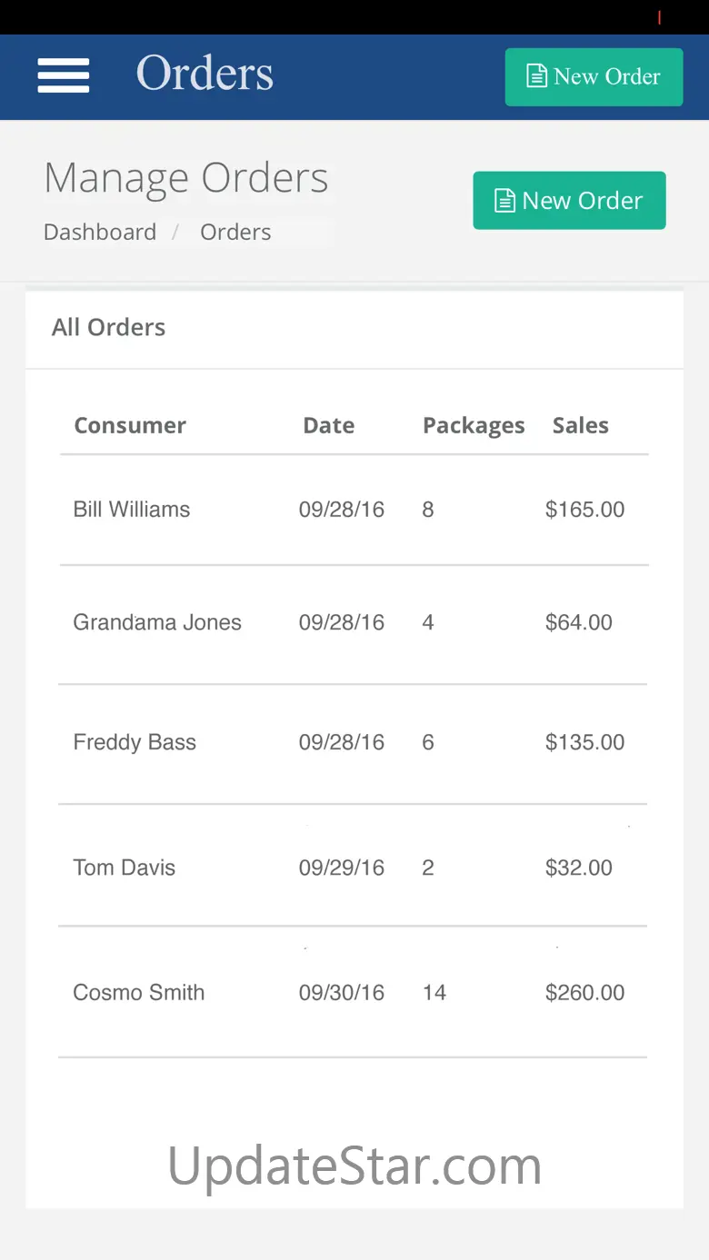
Task: Open the hamburger navigation menu
Action: pos(64,75)
